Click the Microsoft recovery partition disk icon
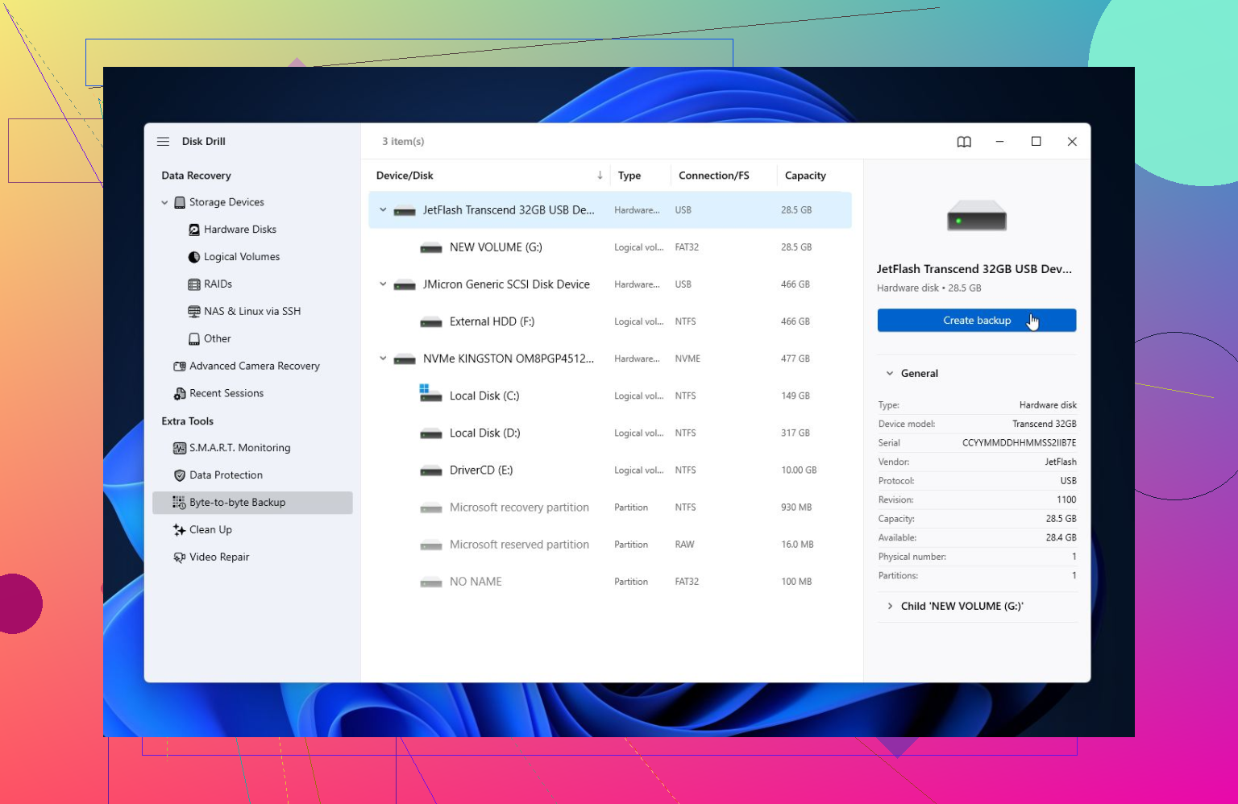Screen dimensions: 1238x804 point(431,508)
